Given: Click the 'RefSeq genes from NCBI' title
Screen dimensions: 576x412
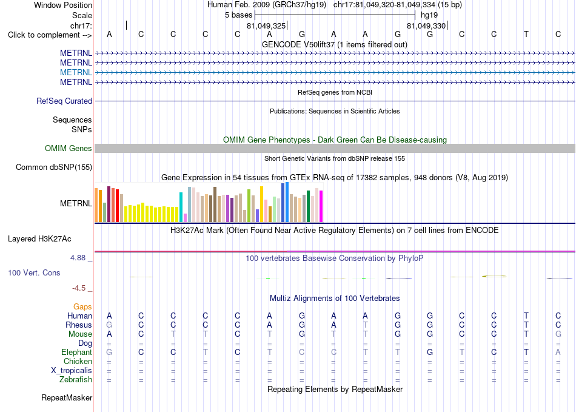Looking at the screenshot, I should [335, 92].
